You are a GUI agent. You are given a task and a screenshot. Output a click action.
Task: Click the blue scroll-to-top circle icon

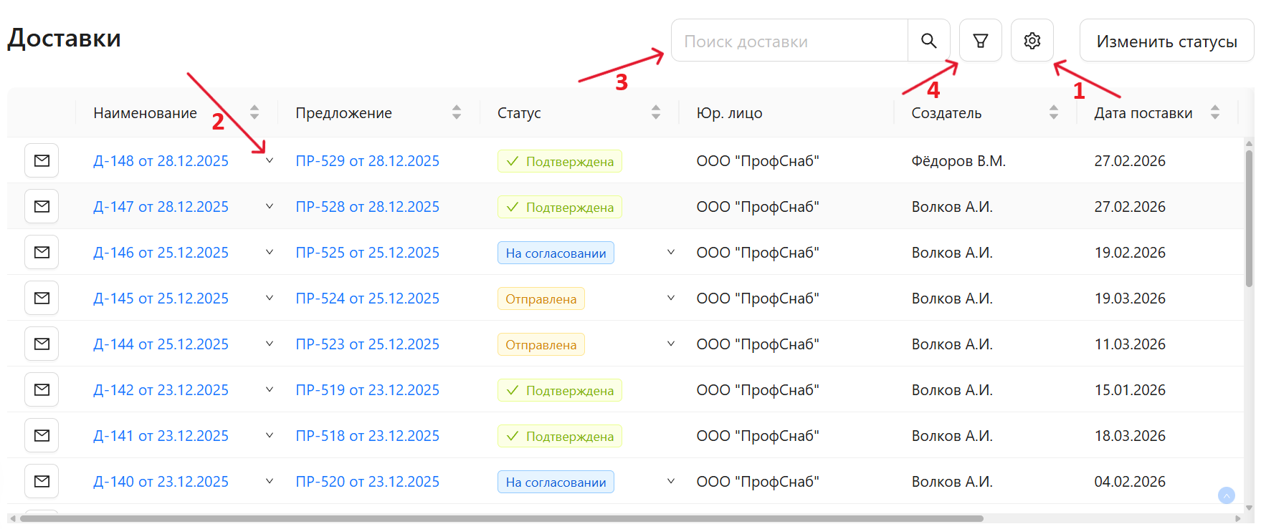pos(1226,495)
